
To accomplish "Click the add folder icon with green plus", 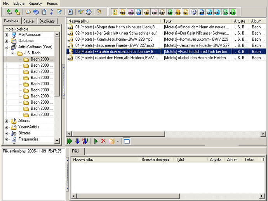I will click(x=17, y=12).
